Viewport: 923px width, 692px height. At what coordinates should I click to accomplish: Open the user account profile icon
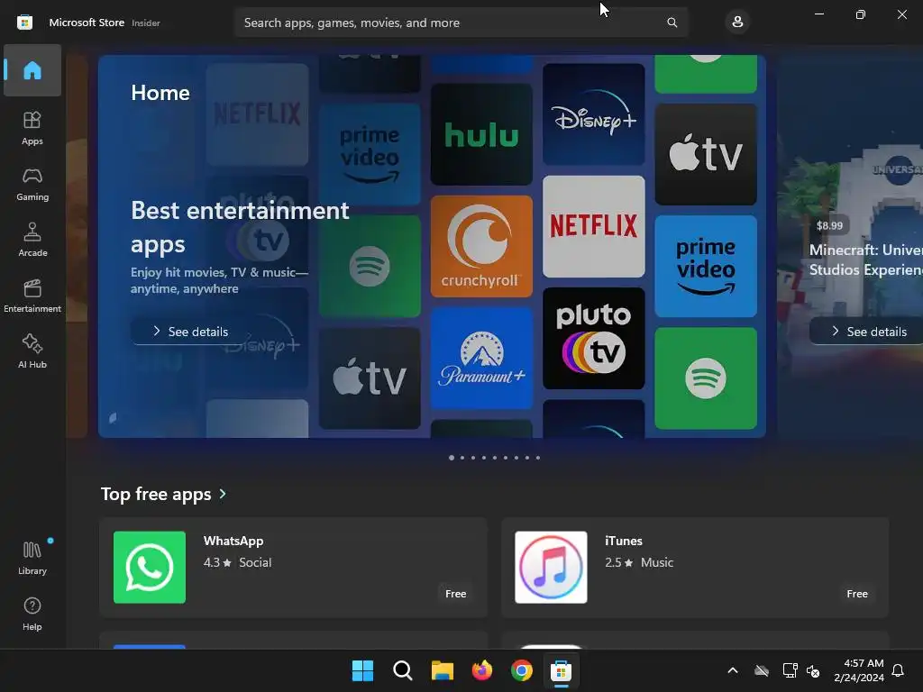737,23
